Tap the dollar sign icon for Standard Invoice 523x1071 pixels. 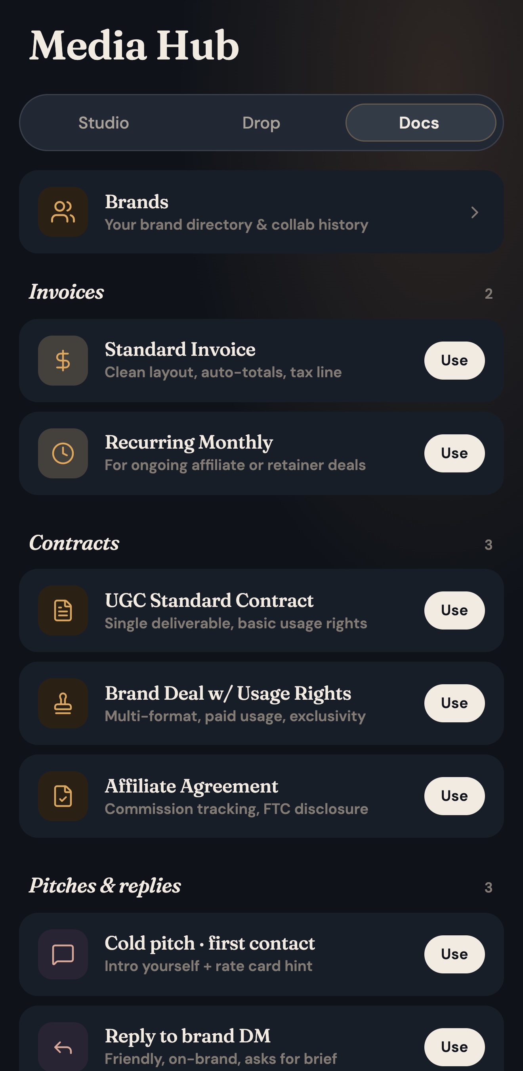point(63,361)
